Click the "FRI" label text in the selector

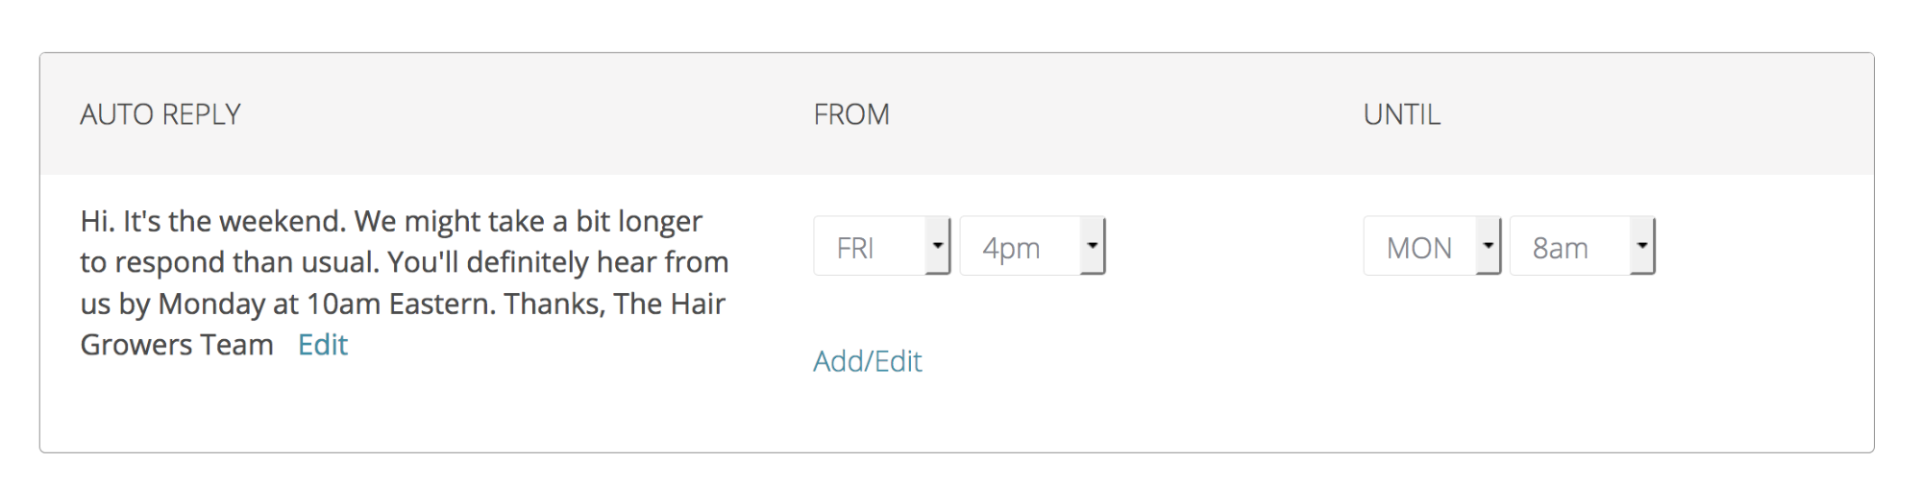(855, 248)
